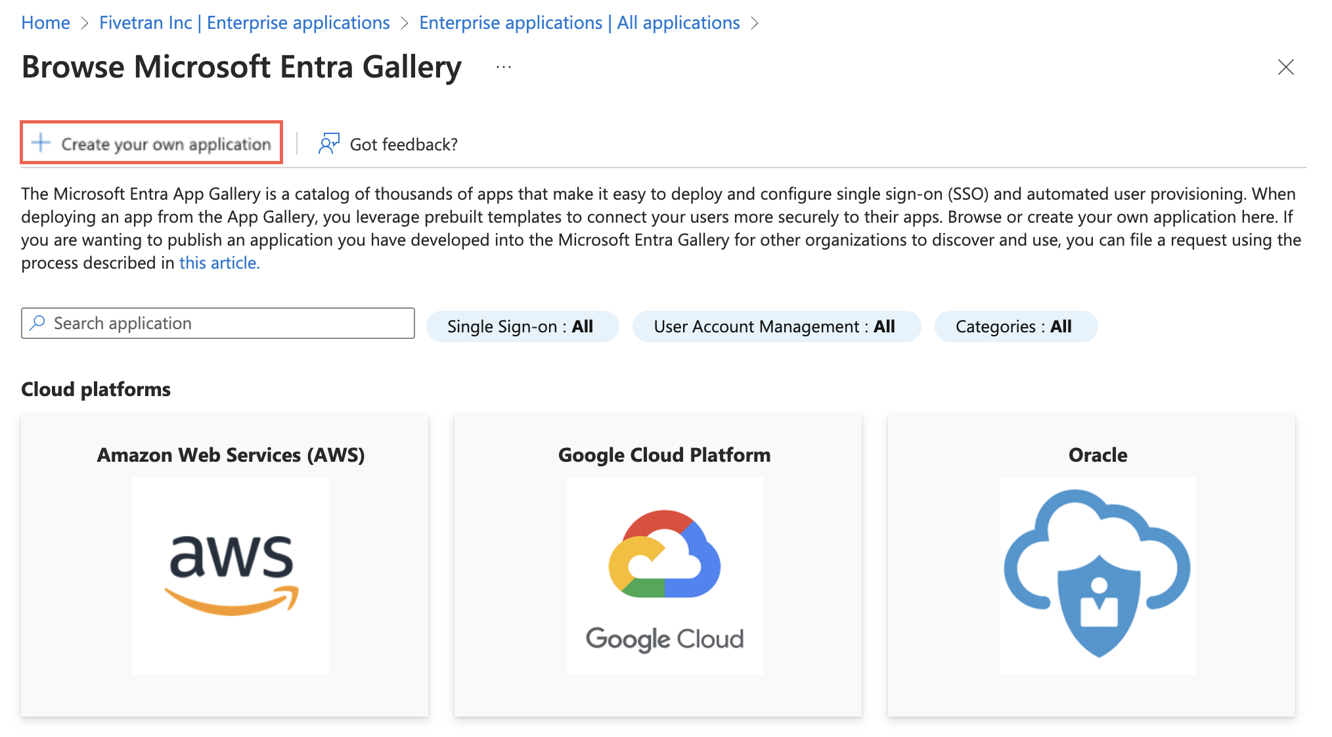The width and height of the screenshot is (1332, 737).
Task: Select the Oracle cloud shield logo
Action: 1098,575
